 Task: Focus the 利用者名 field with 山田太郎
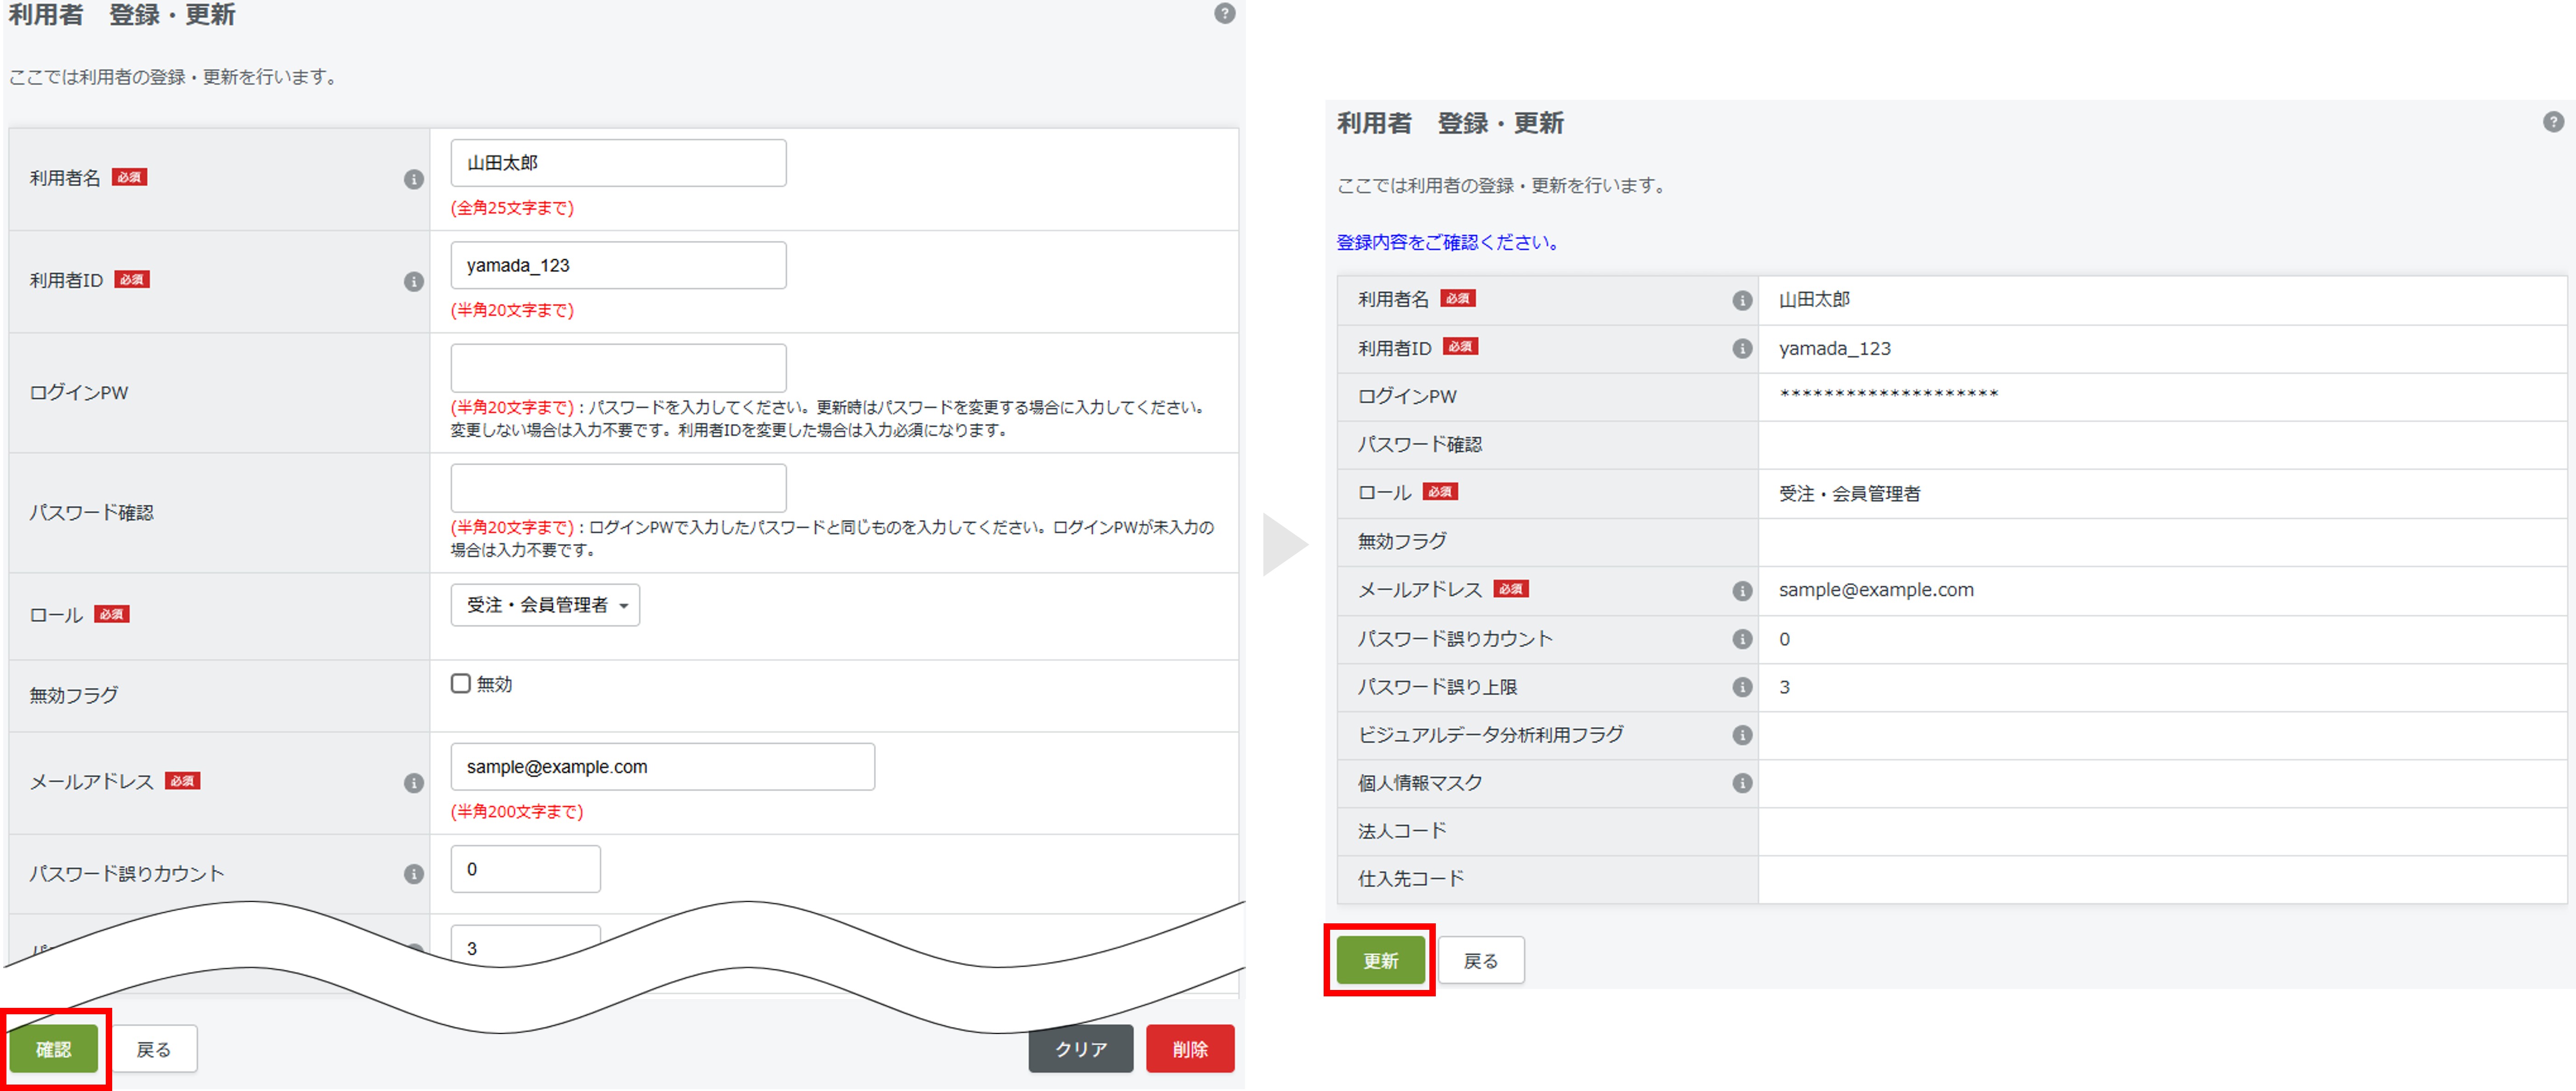point(618,163)
